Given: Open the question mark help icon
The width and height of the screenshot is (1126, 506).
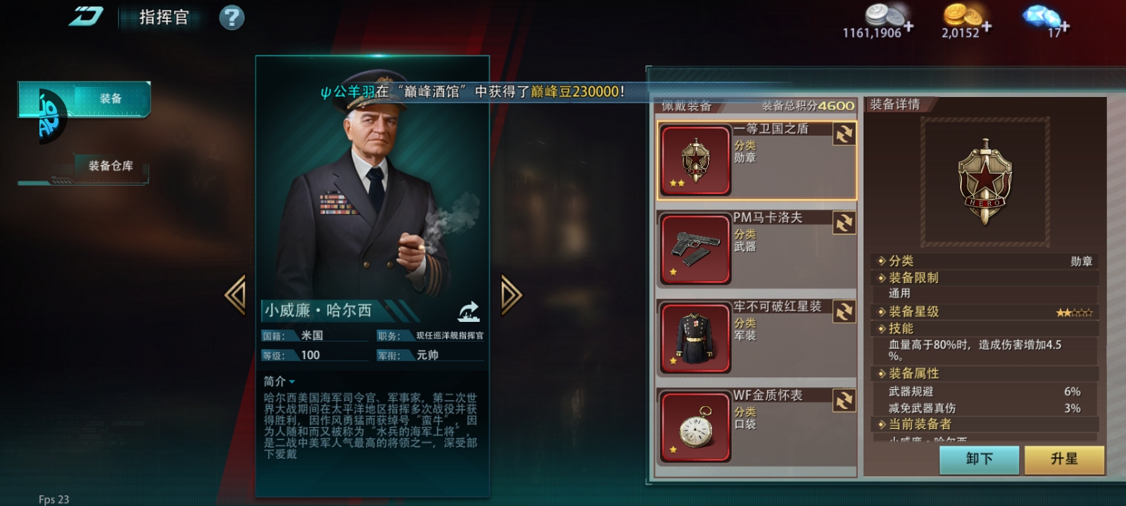Looking at the screenshot, I should [x=232, y=17].
